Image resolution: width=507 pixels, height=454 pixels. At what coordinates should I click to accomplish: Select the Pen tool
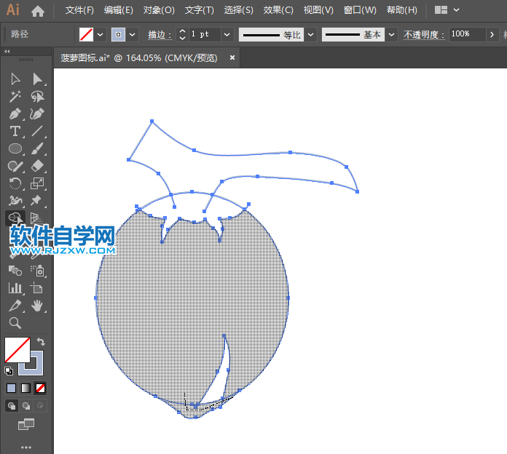click(15, 113)
